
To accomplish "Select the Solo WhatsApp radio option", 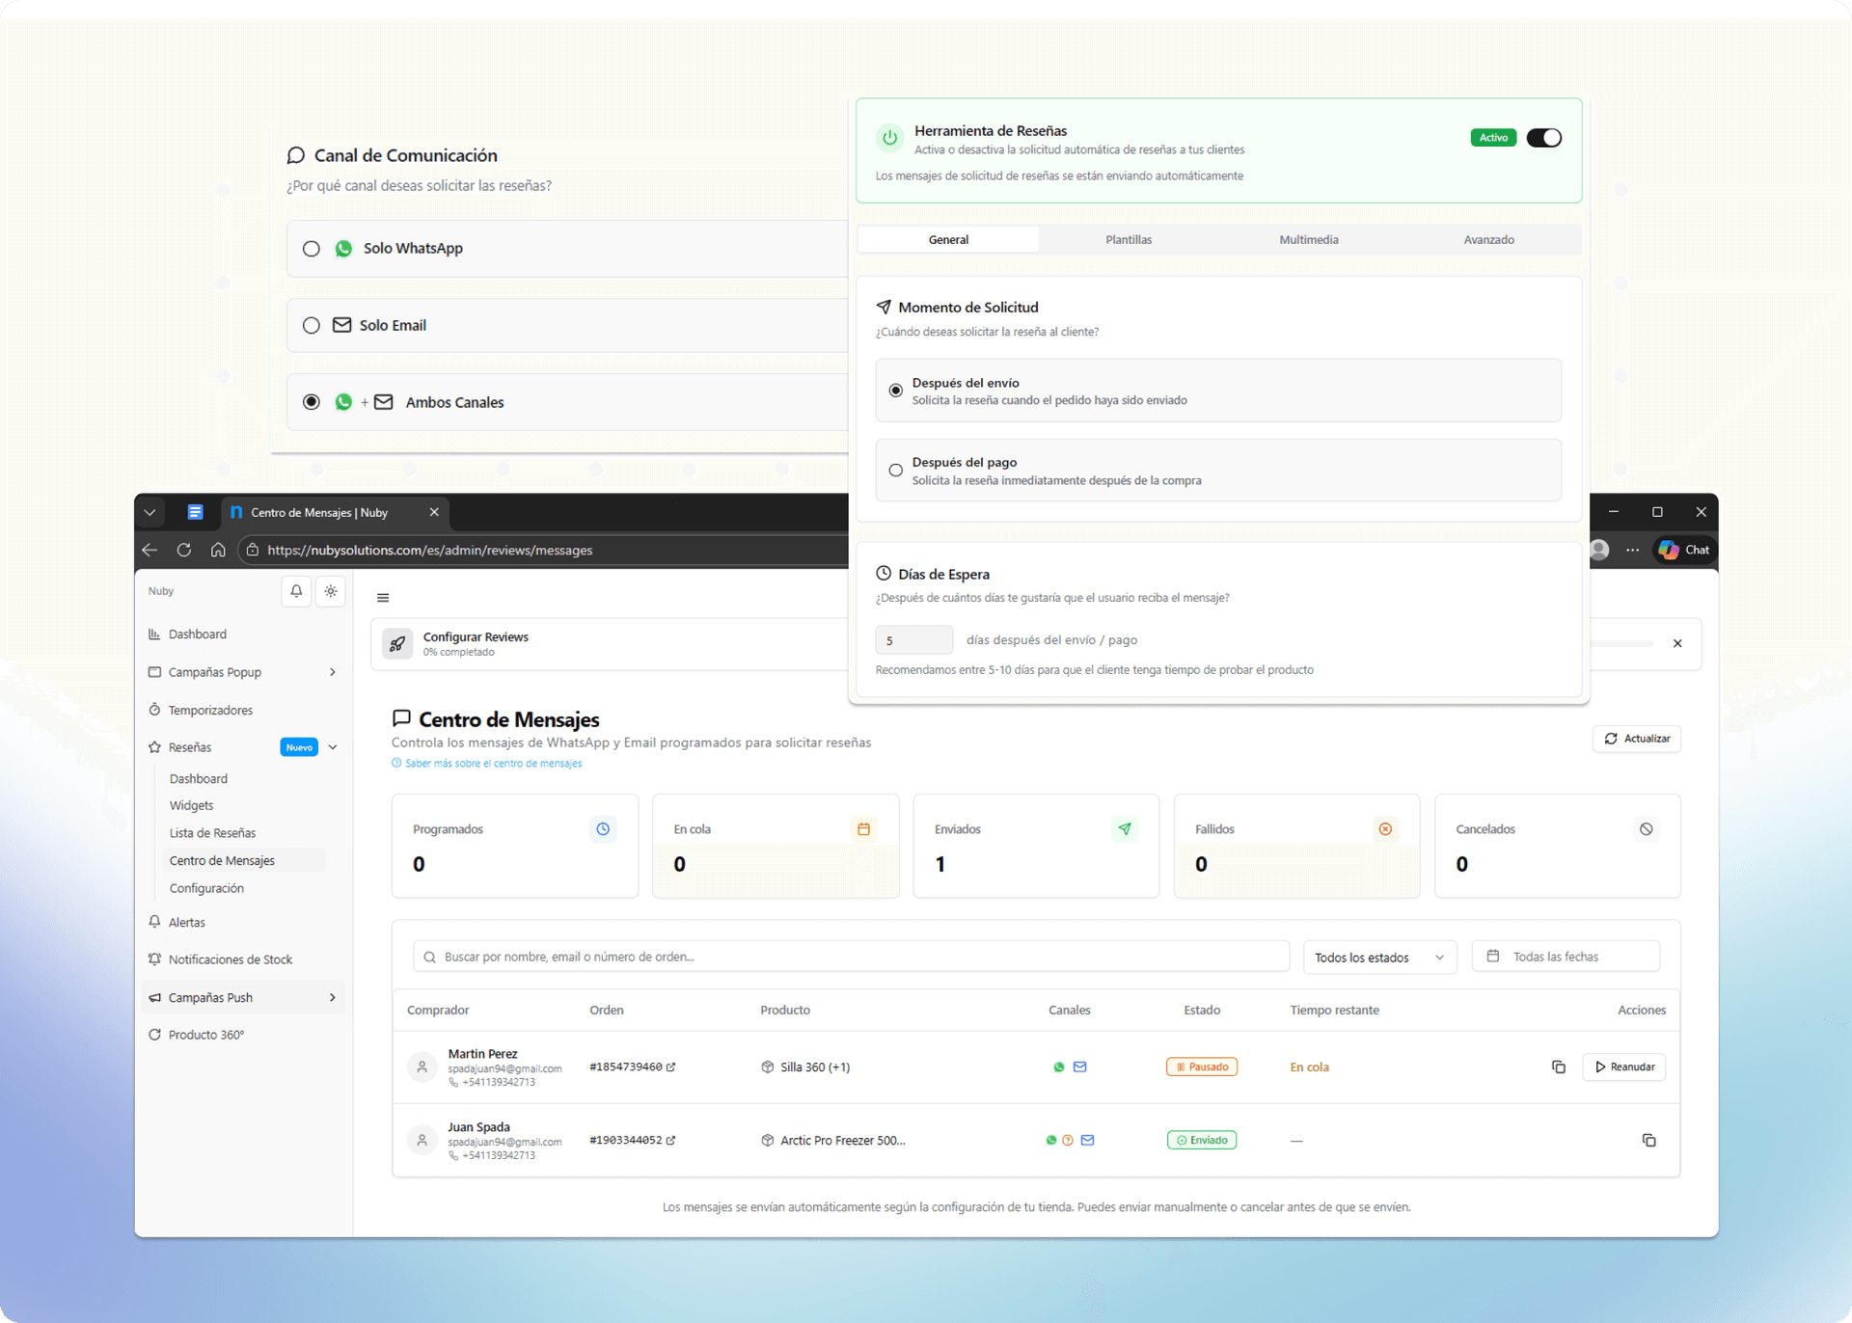I will 312,249.
